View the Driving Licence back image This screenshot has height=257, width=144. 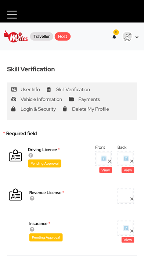tap(128, 170)
